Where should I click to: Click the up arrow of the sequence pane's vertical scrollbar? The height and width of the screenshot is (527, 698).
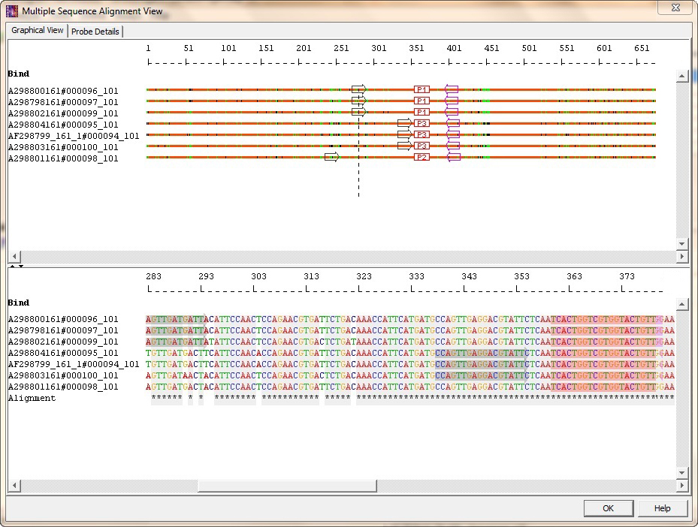click(x=682, y=305)
